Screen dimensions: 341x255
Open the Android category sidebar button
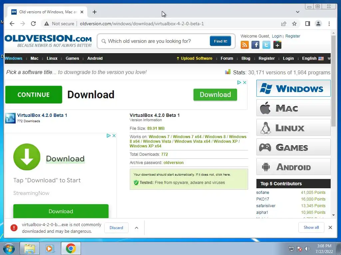coord(293,167)
